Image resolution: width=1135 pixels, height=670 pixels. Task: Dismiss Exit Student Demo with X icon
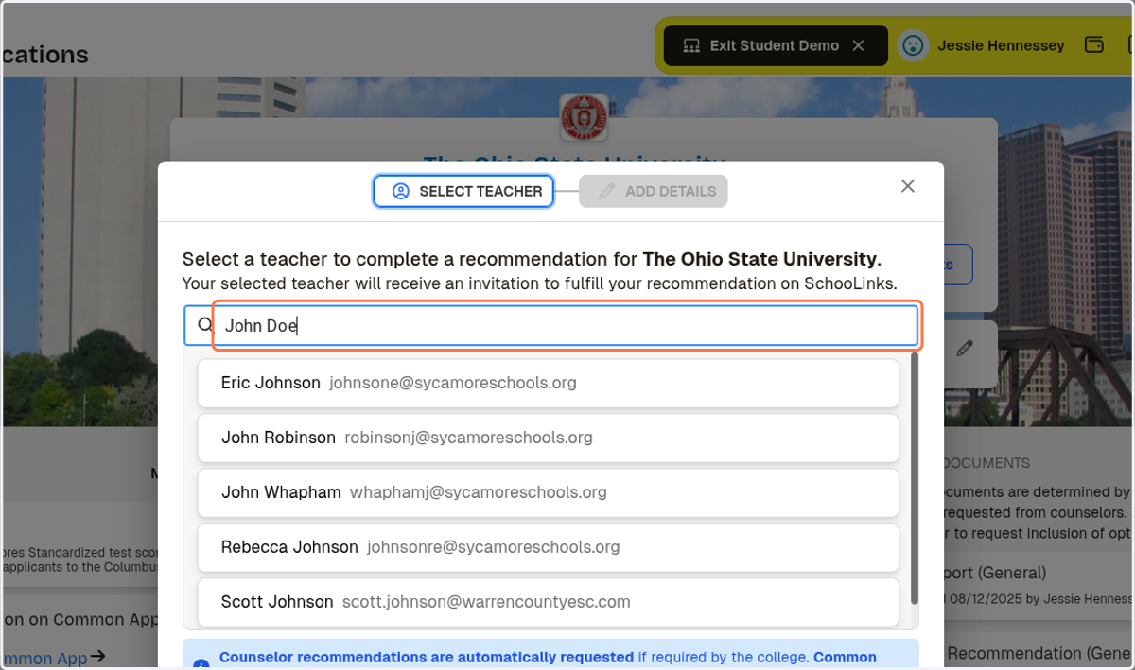click(858, 45)
